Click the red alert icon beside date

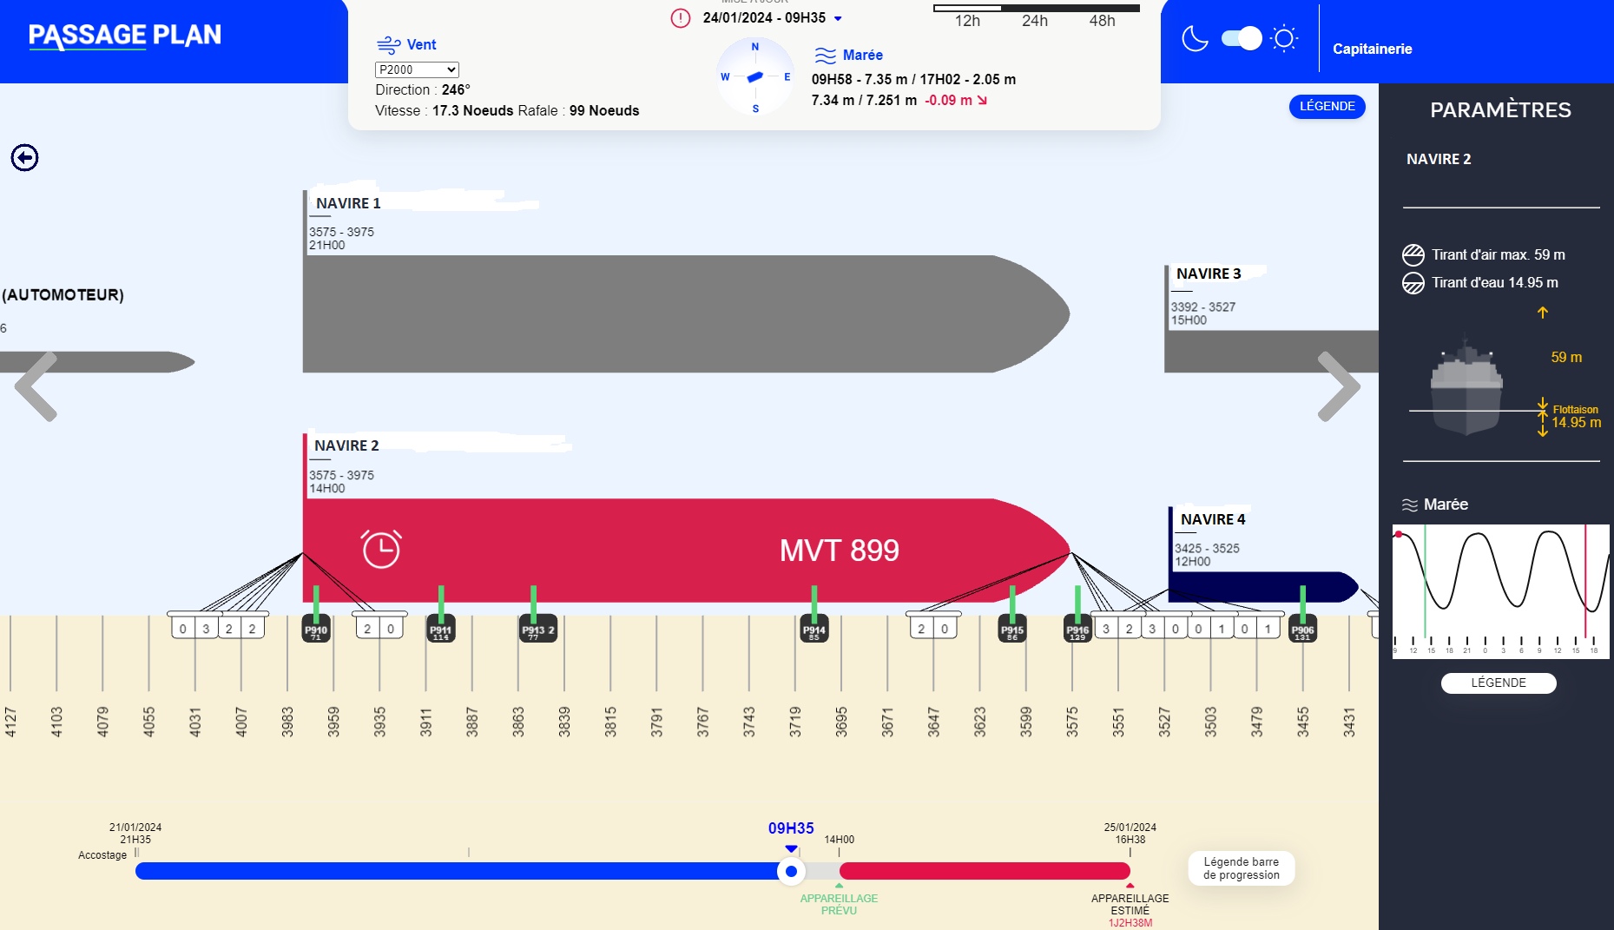point(681,17)
